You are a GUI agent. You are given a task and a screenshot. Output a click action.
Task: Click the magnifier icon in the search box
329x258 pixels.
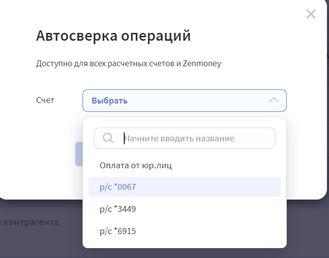(108, 138)
